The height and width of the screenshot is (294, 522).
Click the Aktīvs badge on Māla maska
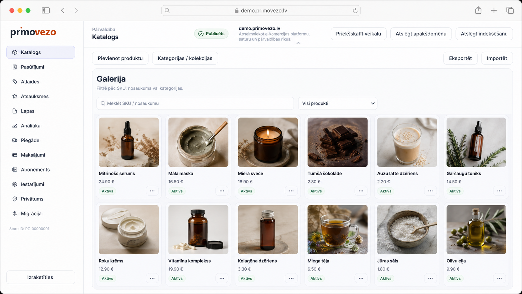177,191
